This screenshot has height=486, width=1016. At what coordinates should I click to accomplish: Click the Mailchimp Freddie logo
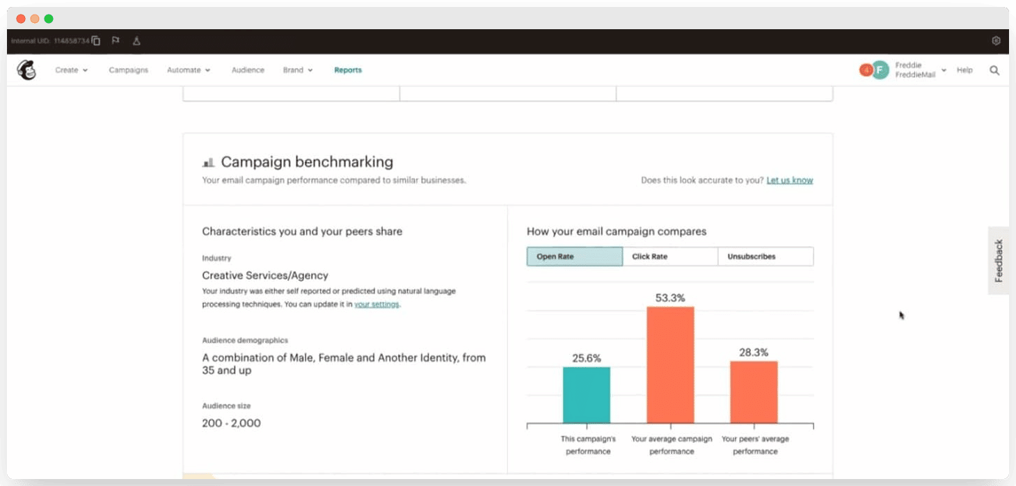point(26,70)
